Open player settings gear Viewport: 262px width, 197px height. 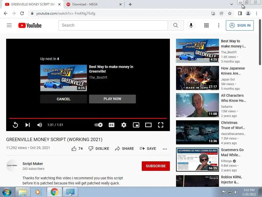click(x=124, y=125)
